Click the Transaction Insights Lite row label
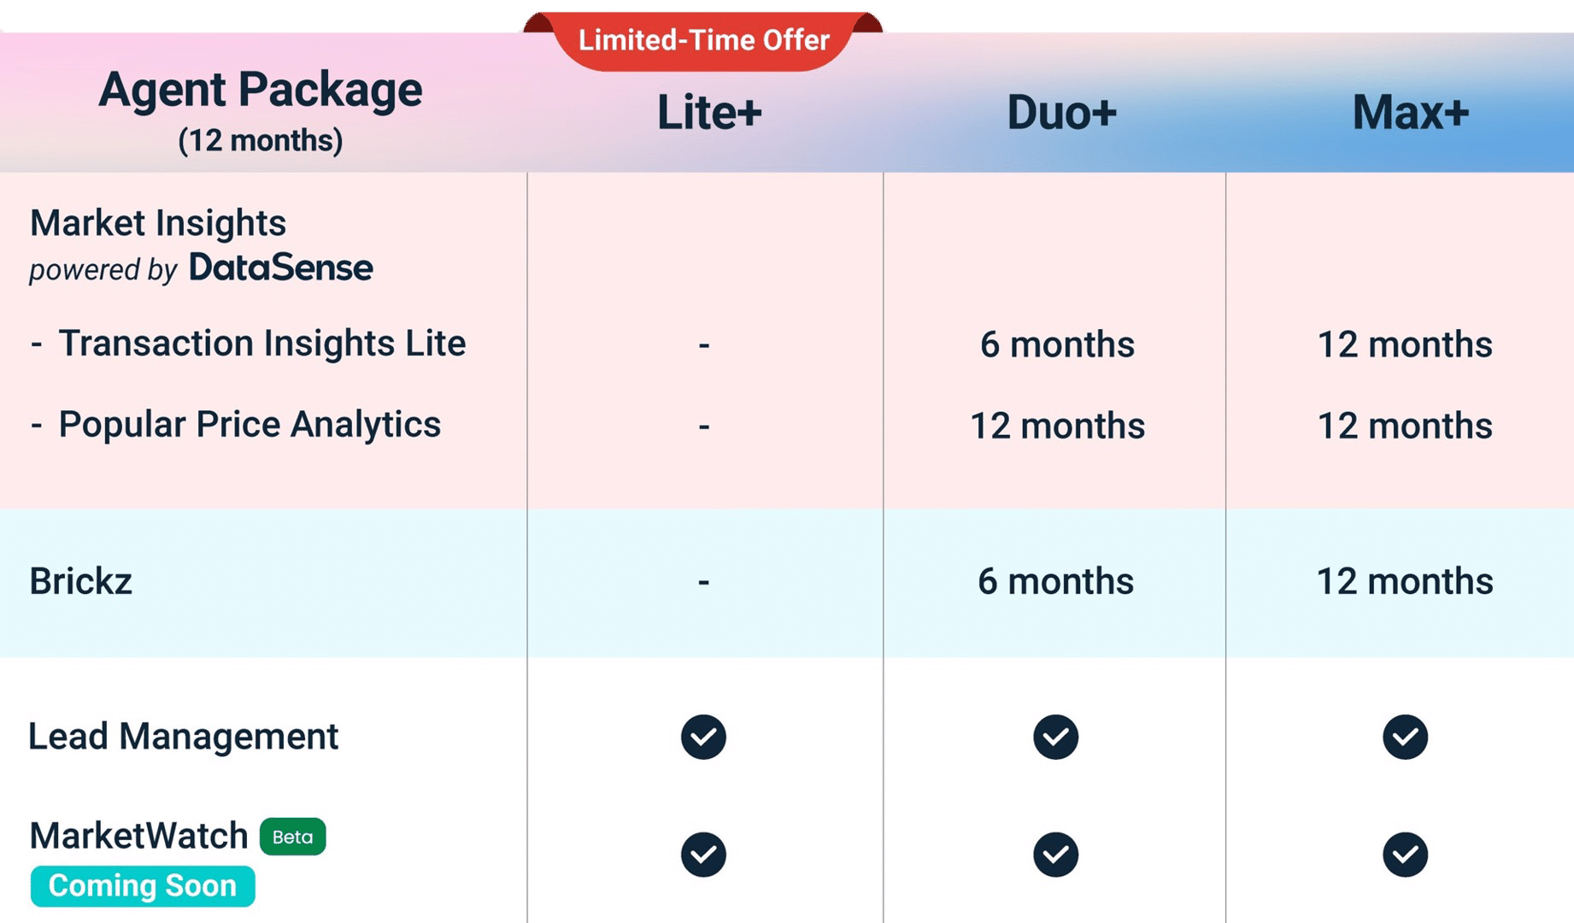This screenshot has width=1574, height=923. click(261, 344)
